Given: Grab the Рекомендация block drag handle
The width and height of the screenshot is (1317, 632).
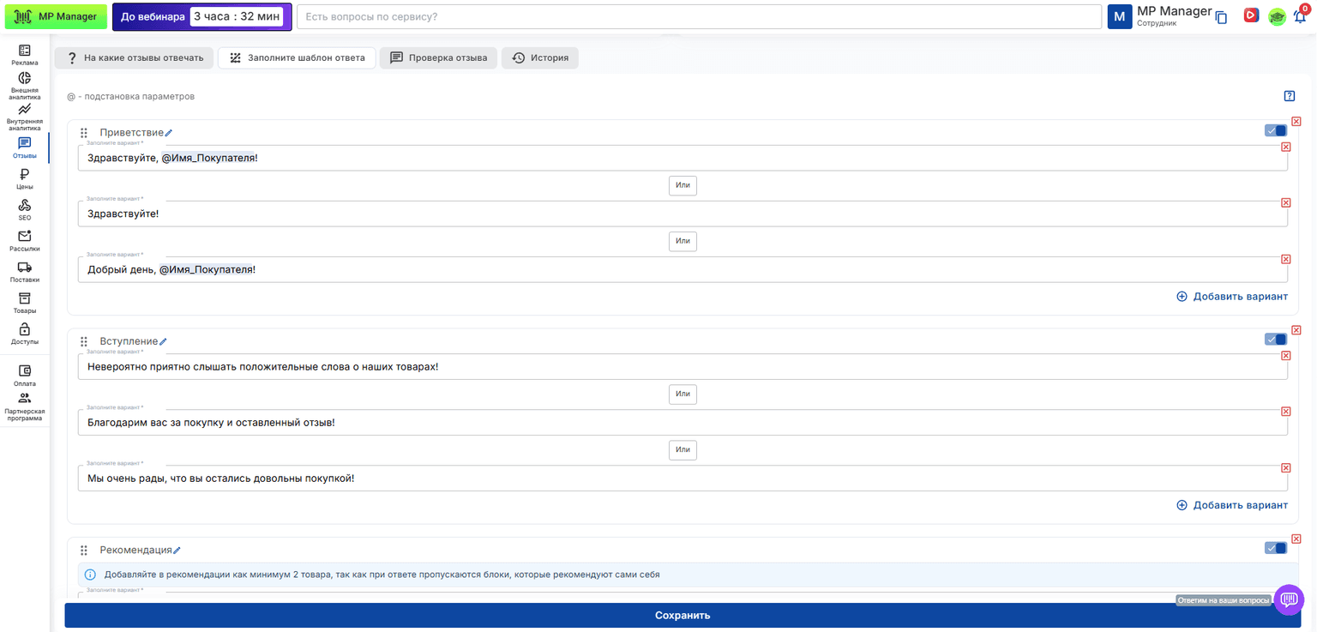Looking at the screenshot, I should coord(84,551).
